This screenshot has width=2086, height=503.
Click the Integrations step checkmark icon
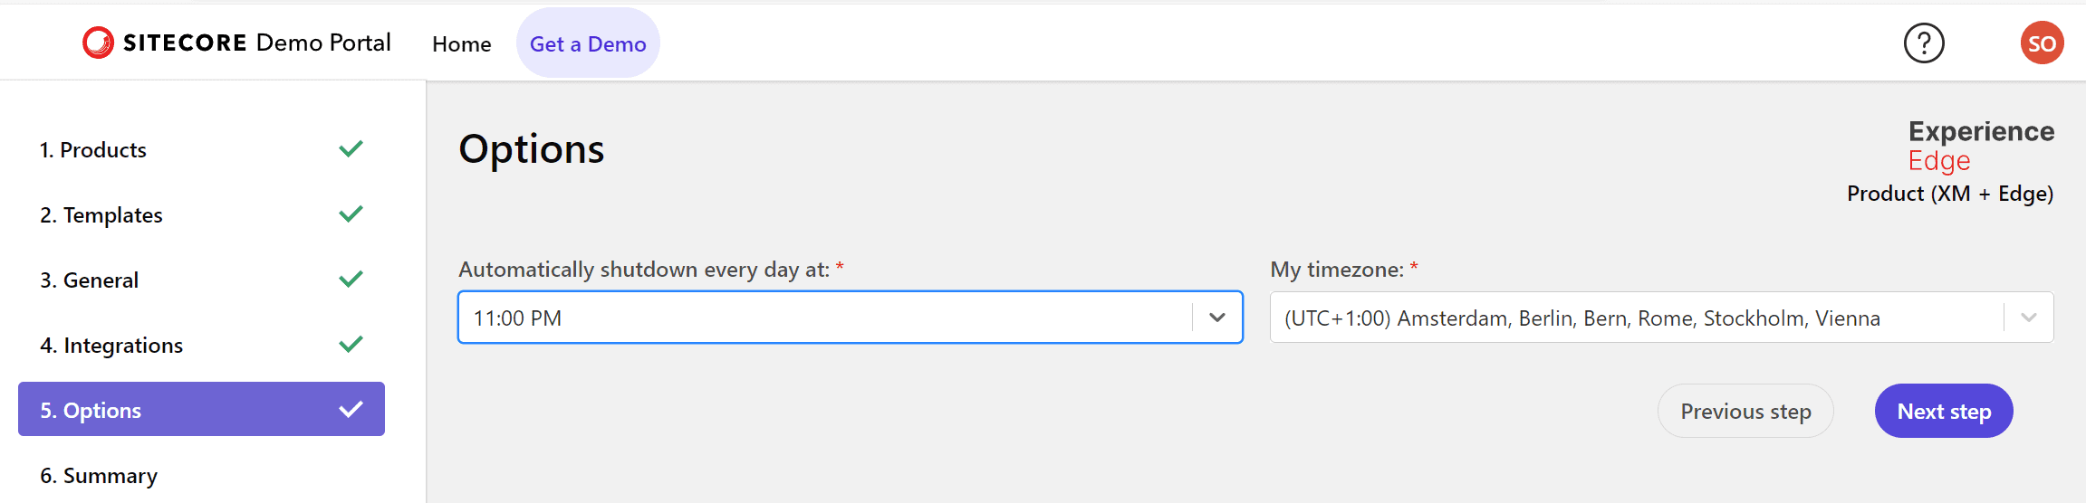click(351, 345)
